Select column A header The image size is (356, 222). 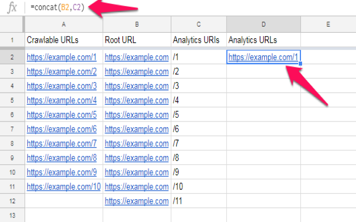[x=63, y=24]
